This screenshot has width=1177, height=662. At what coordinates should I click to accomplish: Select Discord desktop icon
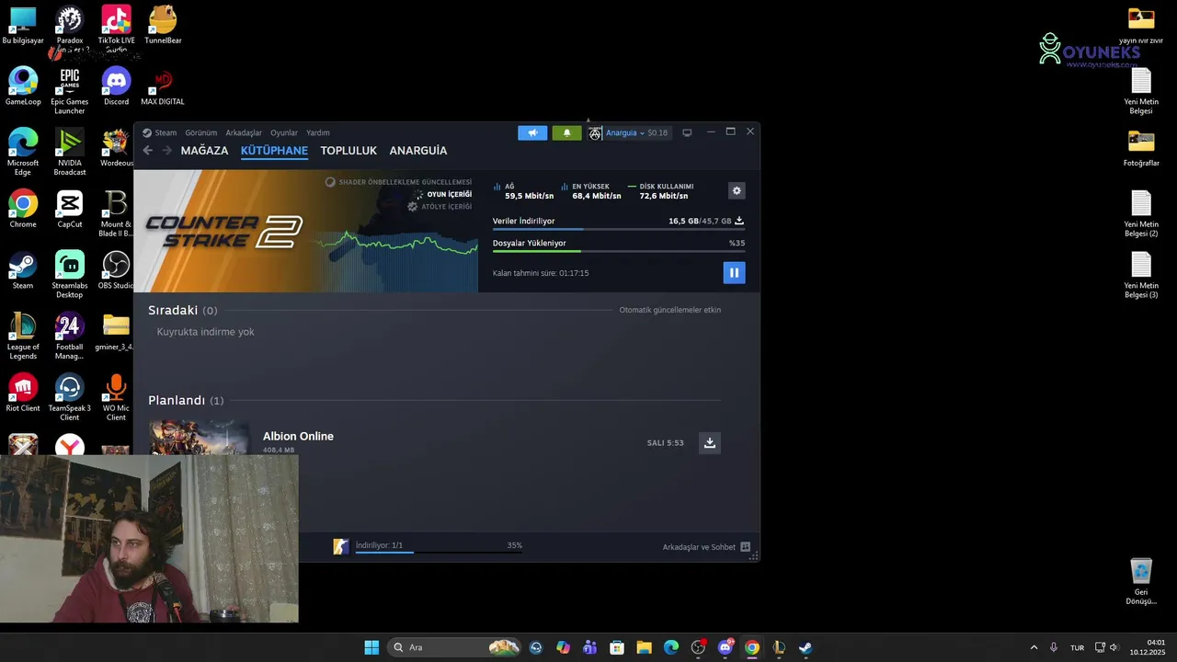pyautogui.click(x=116, y=87)
